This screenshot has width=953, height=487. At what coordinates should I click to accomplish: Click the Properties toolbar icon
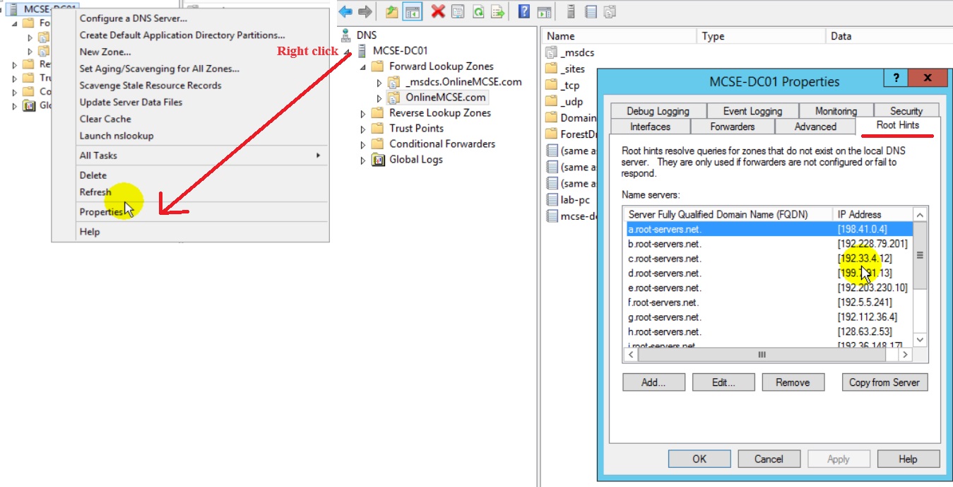pos(458,11)
